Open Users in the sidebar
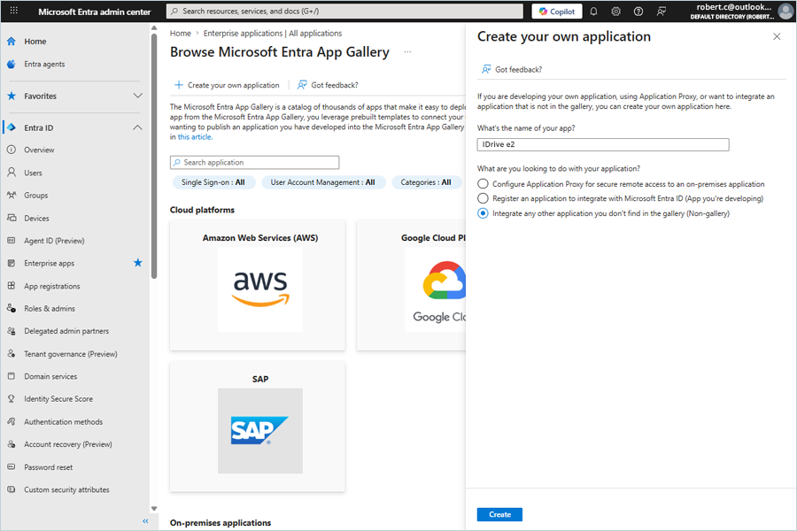Screen dimensions: 797x531 (33, 173)
